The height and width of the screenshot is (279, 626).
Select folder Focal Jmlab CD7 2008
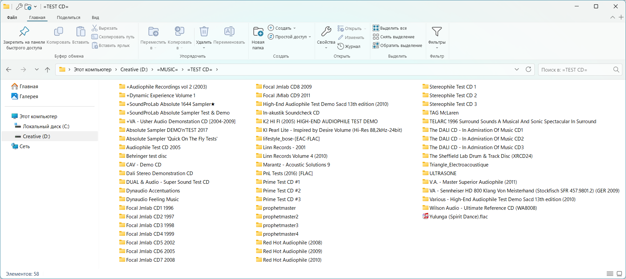(147, 260)
